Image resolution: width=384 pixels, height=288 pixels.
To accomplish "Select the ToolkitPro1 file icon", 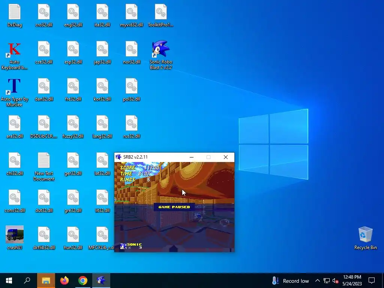I will [x=161, y=12].
